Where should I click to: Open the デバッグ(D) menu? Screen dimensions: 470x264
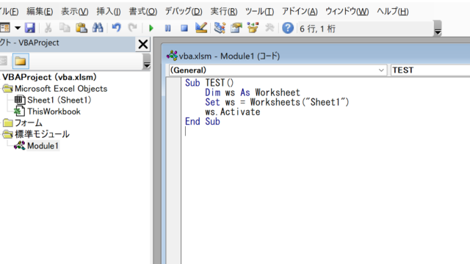click(184, 12)
